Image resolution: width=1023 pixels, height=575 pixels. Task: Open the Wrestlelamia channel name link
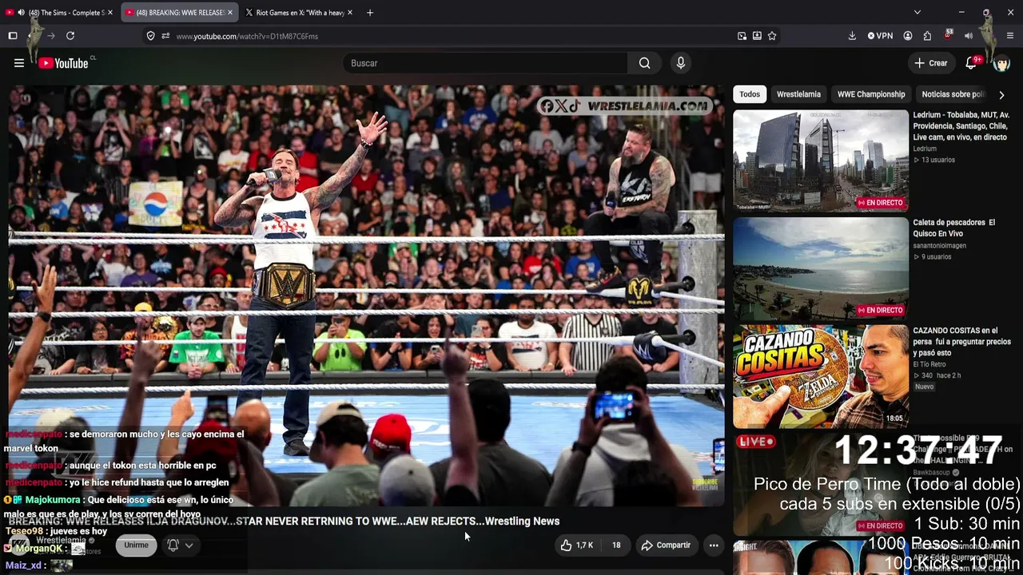click(x=61, y=541)
